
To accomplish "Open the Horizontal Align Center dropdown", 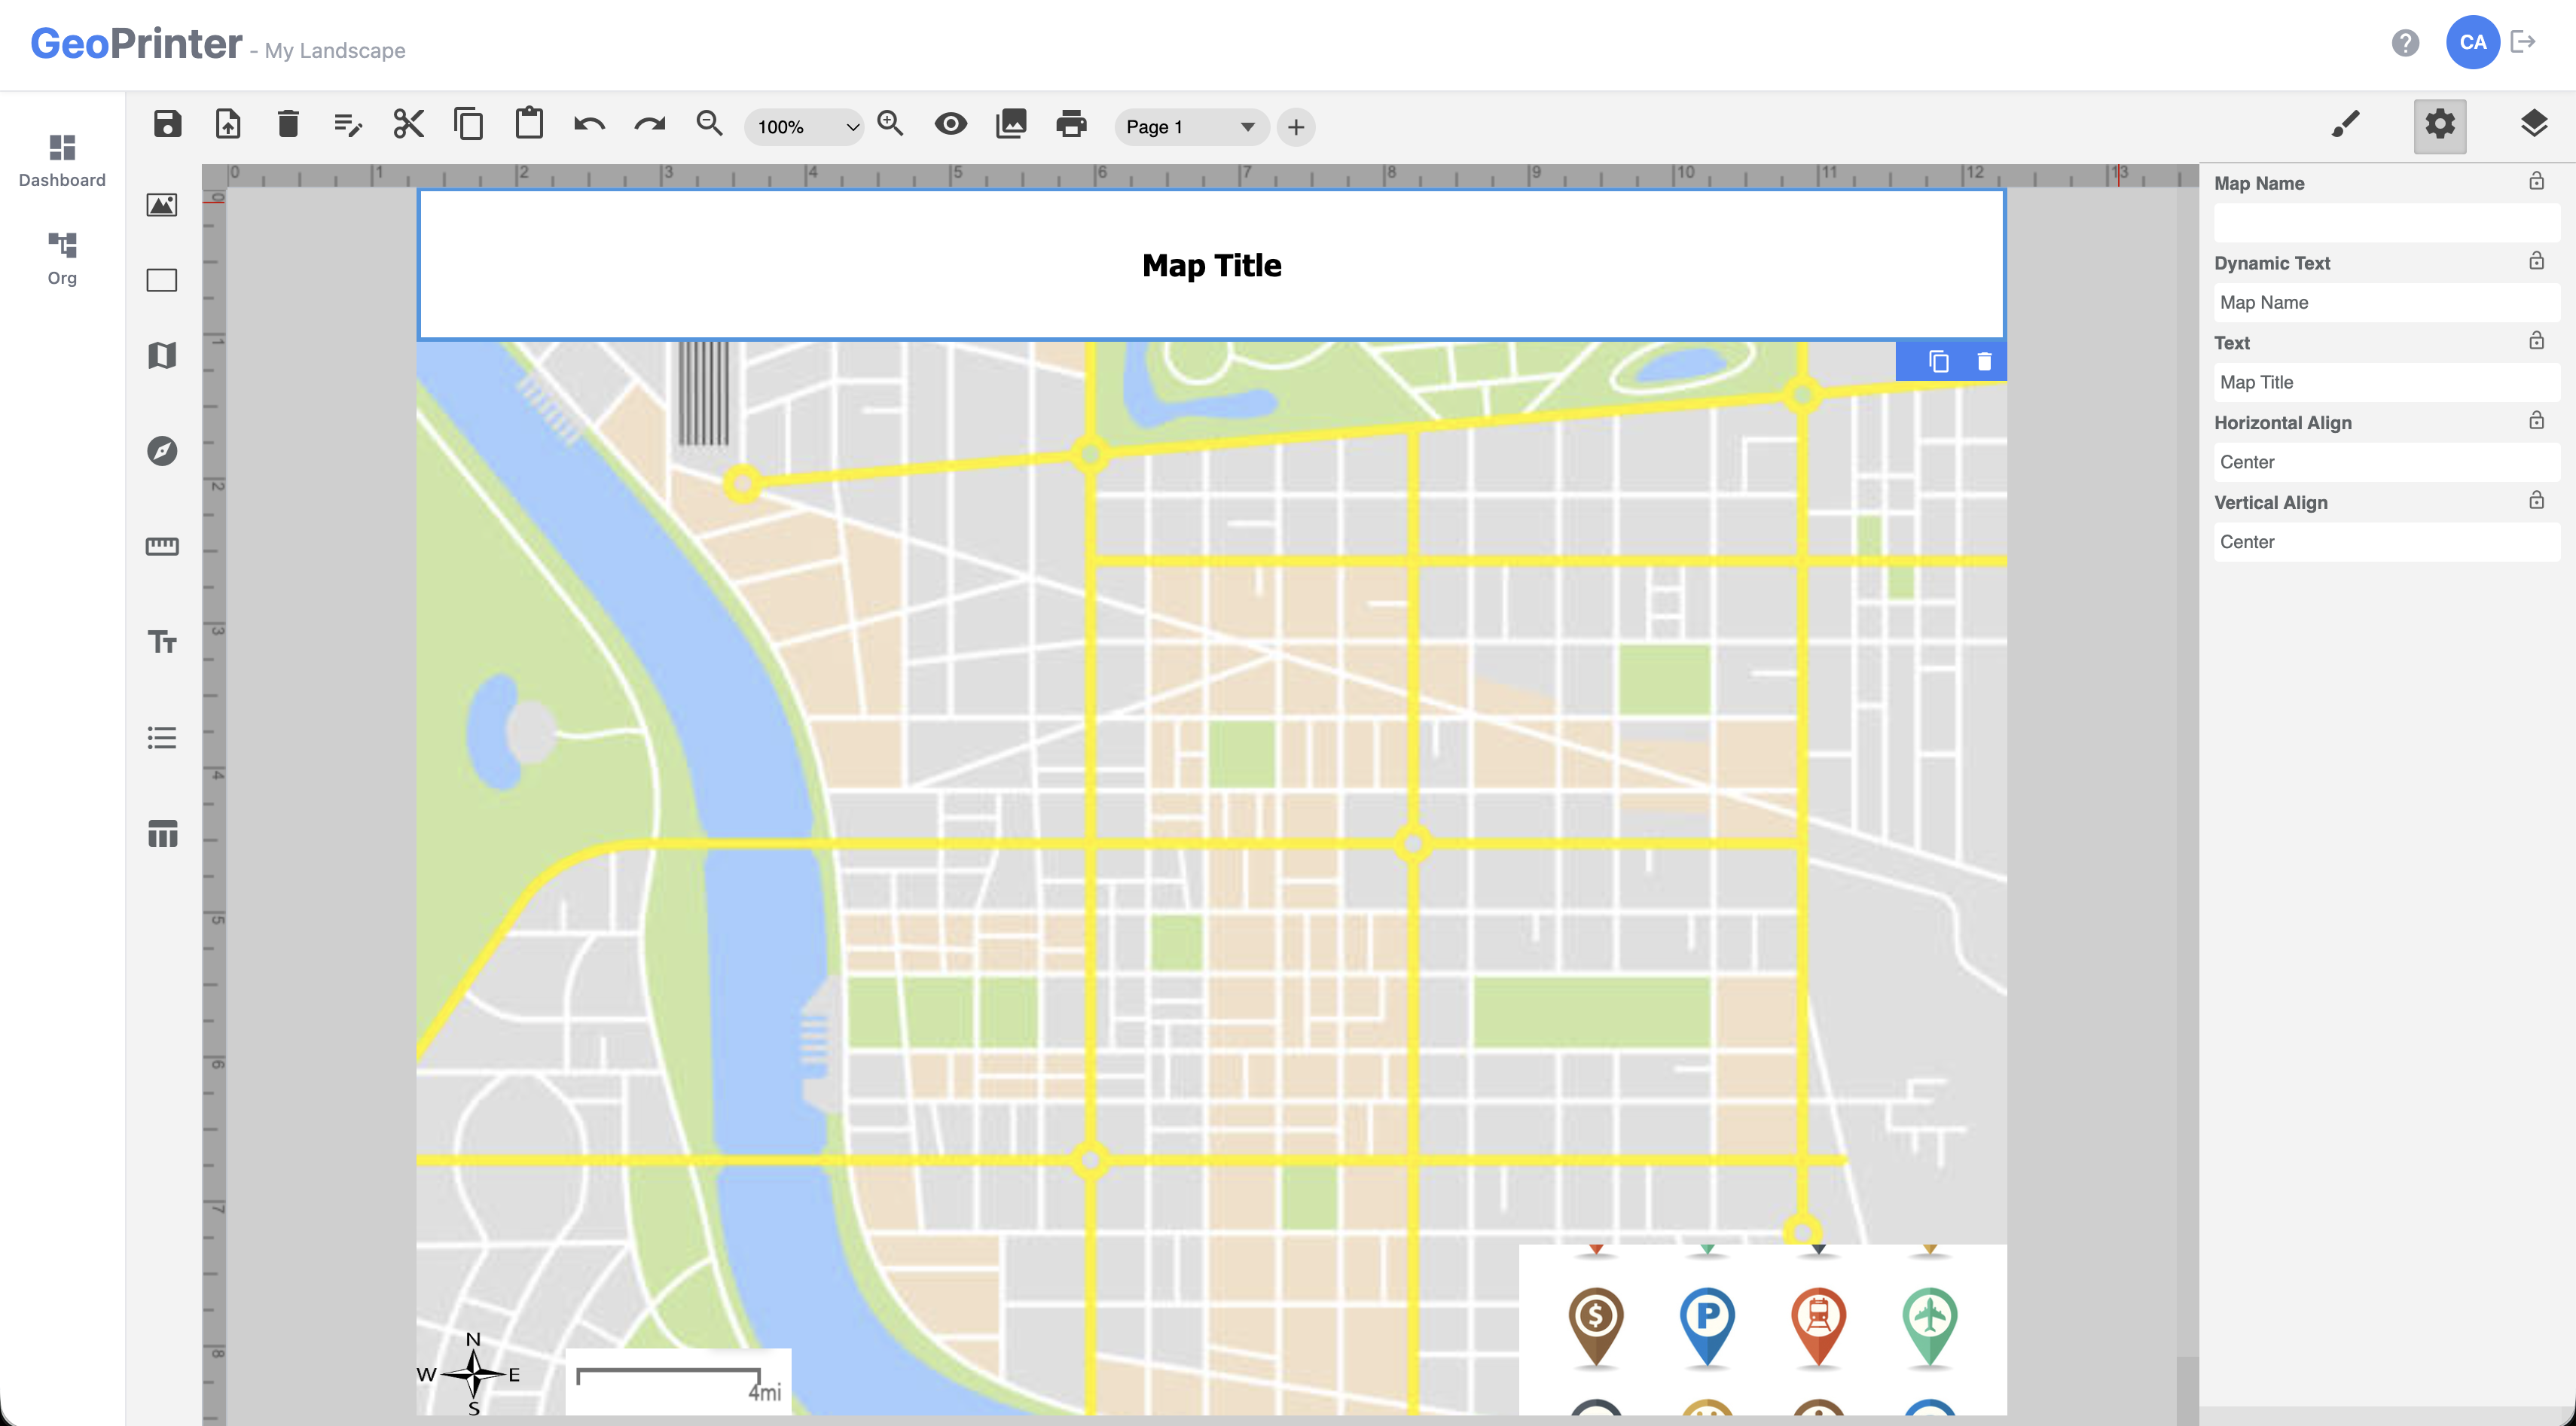I will click(2387, 463).
